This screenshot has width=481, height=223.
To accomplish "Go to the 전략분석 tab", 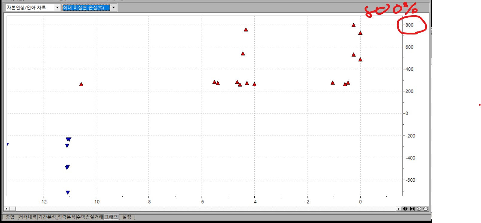I will click(66, 217).
